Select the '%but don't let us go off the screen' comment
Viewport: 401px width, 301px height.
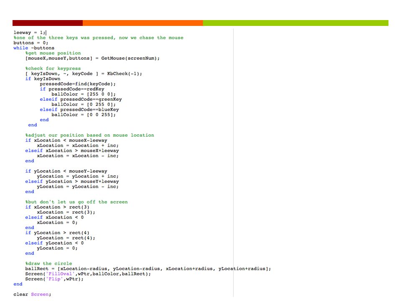(x=76, y=202)
